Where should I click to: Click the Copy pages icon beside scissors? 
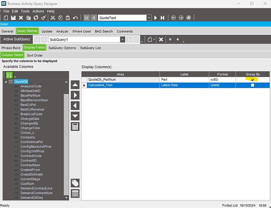pos(60,18)
